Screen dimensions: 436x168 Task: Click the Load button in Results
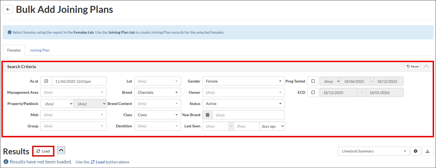pyautogui.click(x=43, y=151)
